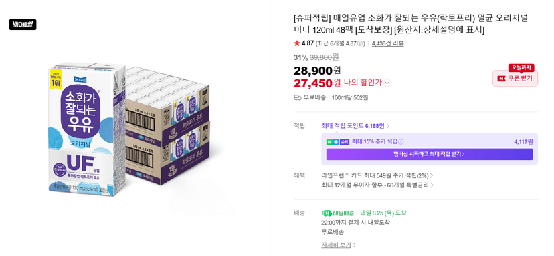Click 멤버십 시작하고 최대 적립 받기 button
The height and width of the screenshot is (256, 554).
430,154
